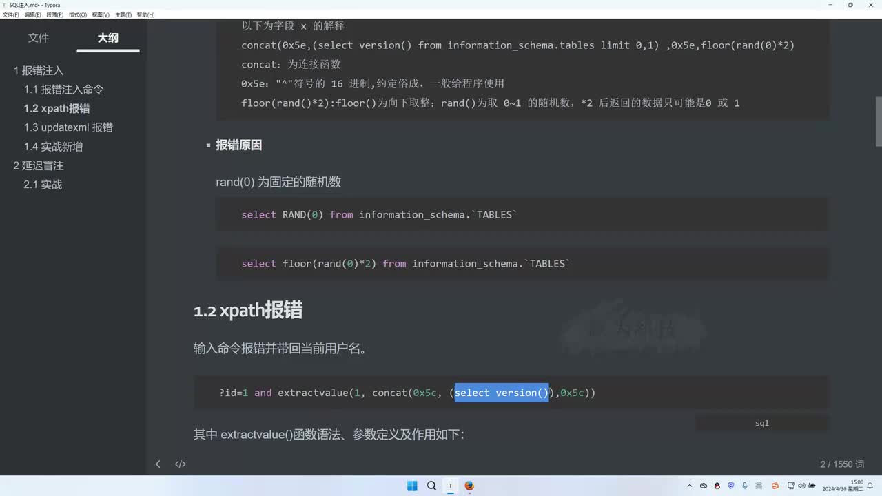Jump to outline item 2.1 实战
Screen dimensions: 882x496
[x=43, y=185]
